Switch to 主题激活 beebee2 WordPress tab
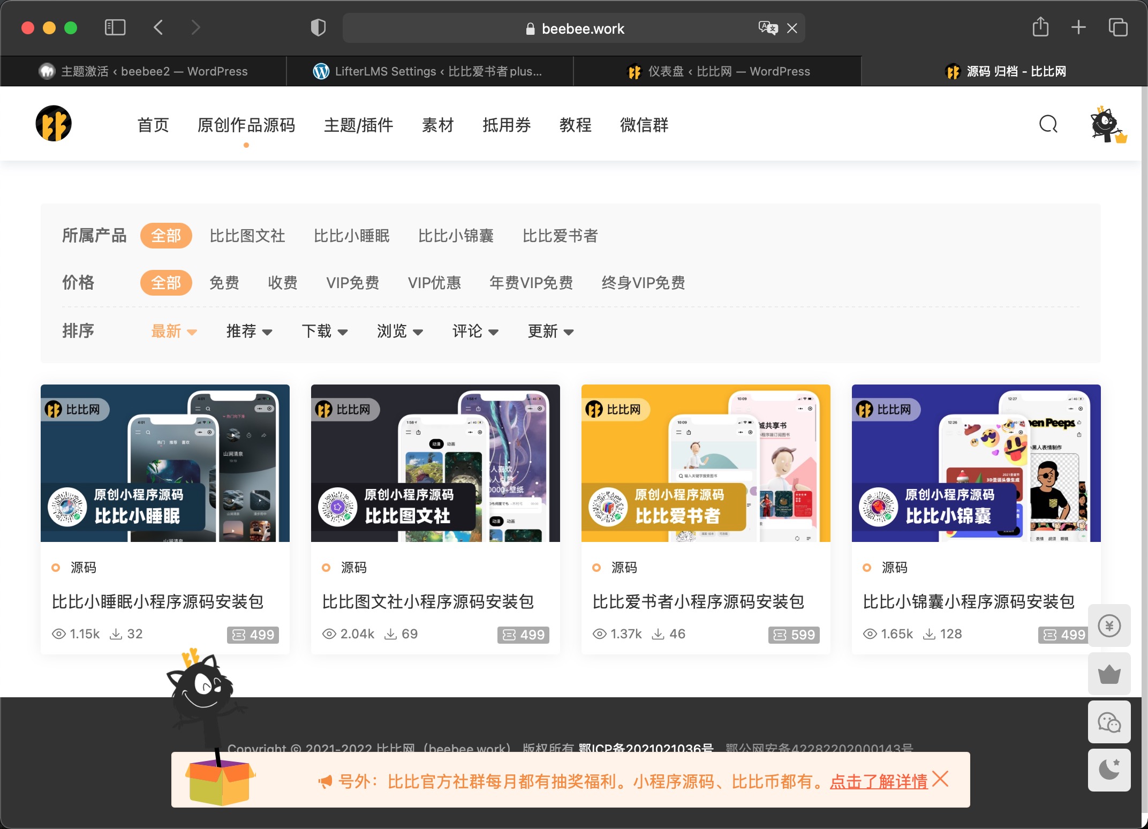This screenshot has height=829, width=1148. point(143,71)
